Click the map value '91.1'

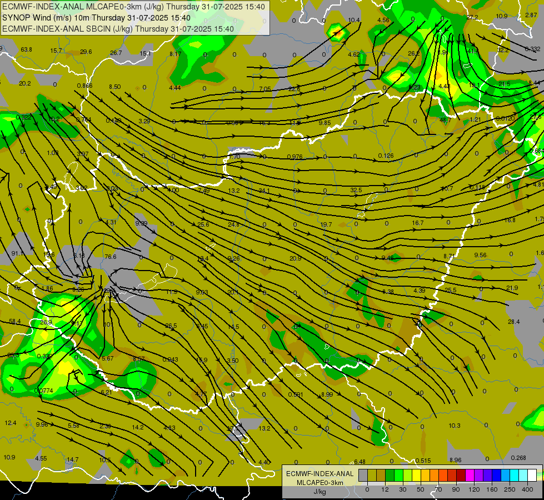tap(17, 254)
